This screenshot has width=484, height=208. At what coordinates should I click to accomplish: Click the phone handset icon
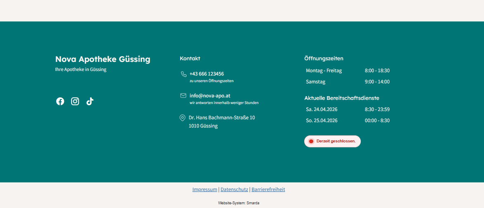184,74
